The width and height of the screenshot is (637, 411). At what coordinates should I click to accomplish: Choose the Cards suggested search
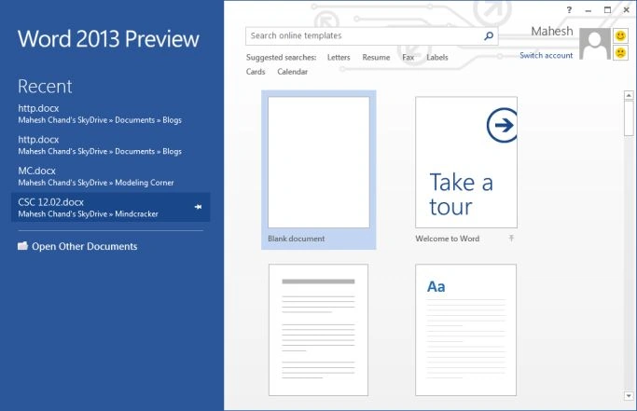click(x=256, y=72)
